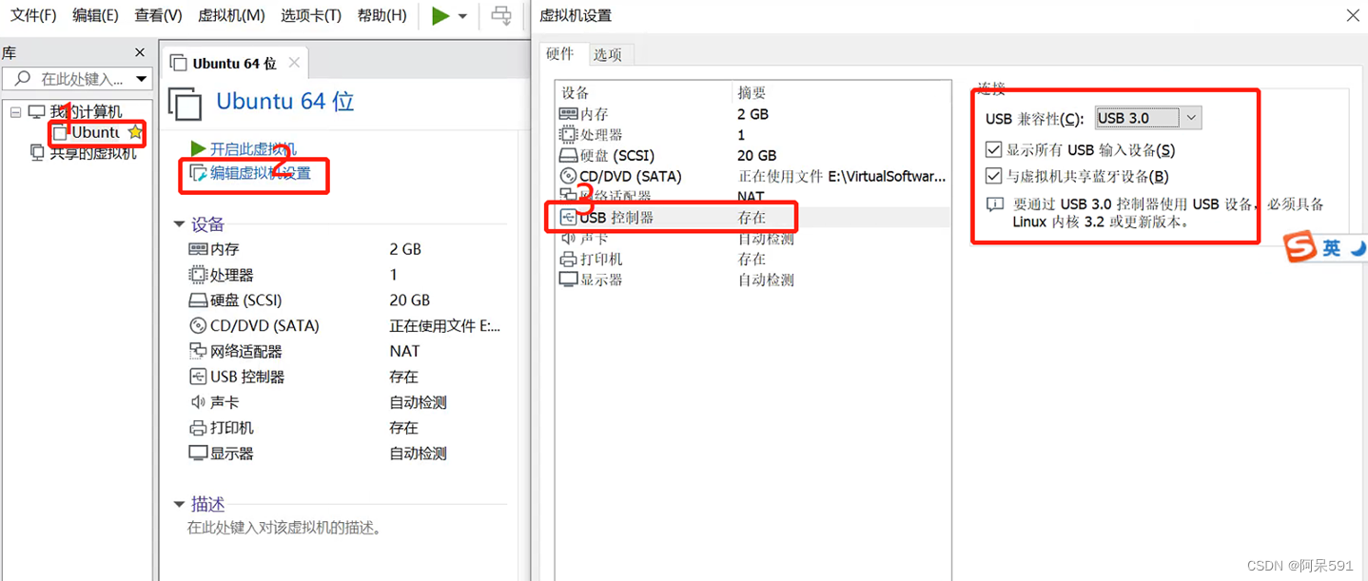This screenshot has height=581, width=1368.
Task: Collapse the 我的计算机 tree node
Action: click(15, 112)
